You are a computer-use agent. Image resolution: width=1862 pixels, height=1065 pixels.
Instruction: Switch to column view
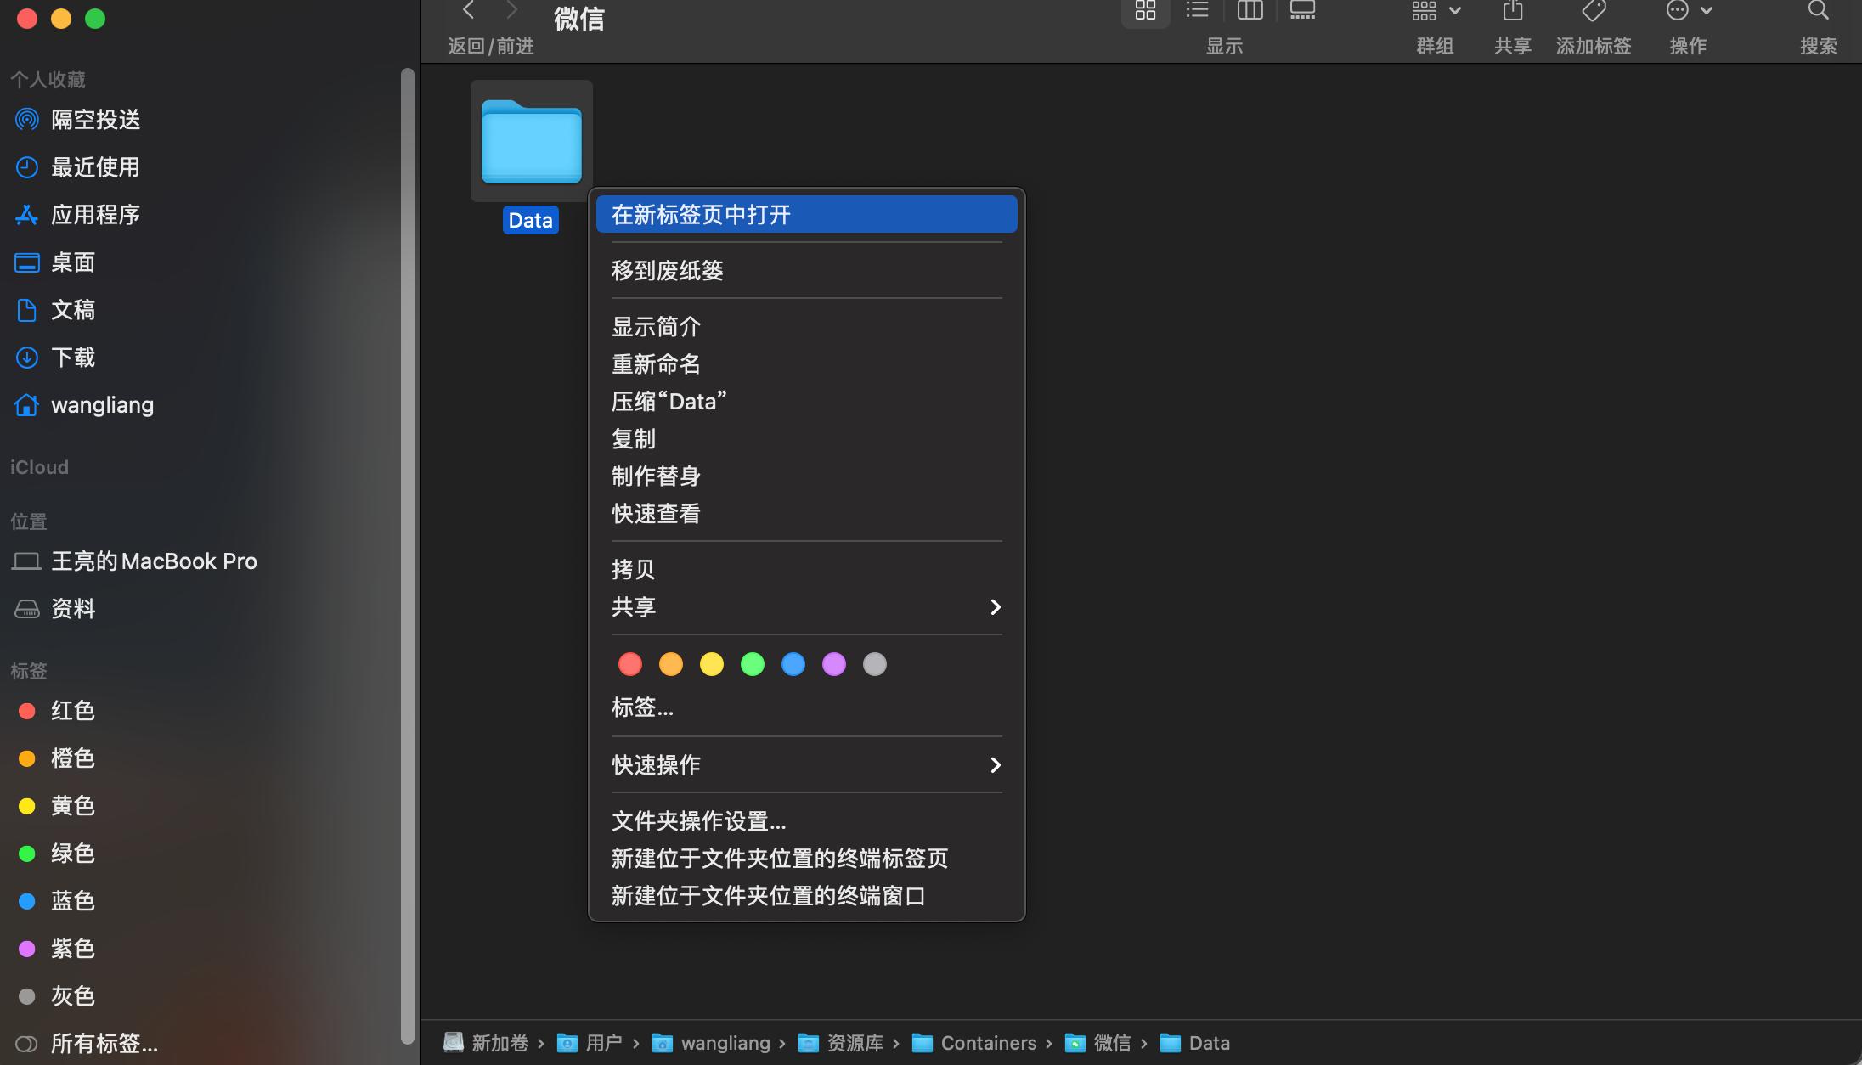pyautogui.click(x=1250, y=11)
